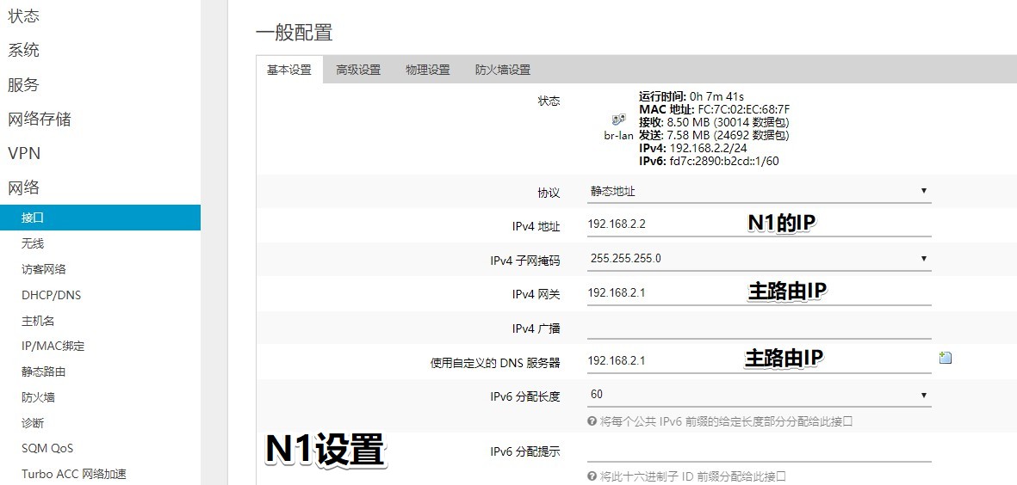
Task: Open the 防火墙 sidebar page
Action: tap(38, 397)
